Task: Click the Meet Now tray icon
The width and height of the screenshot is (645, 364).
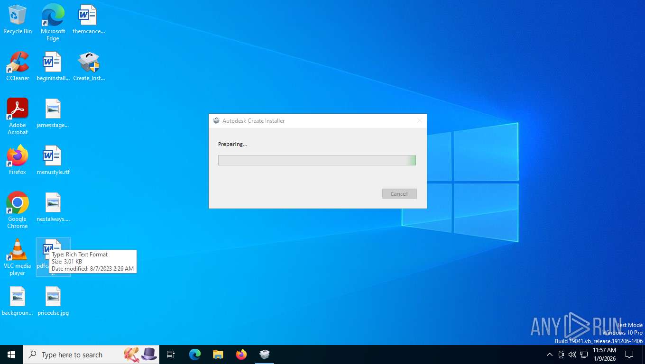Action: (561, 355)
